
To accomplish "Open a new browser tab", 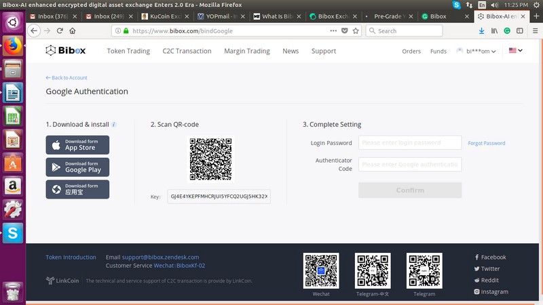I will (536, 16).
